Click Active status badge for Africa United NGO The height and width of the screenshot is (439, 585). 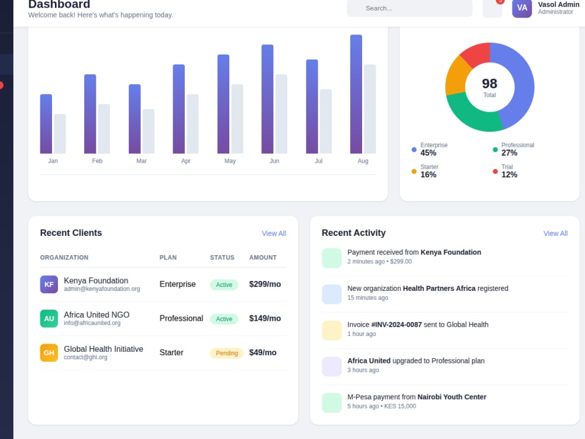224,319
